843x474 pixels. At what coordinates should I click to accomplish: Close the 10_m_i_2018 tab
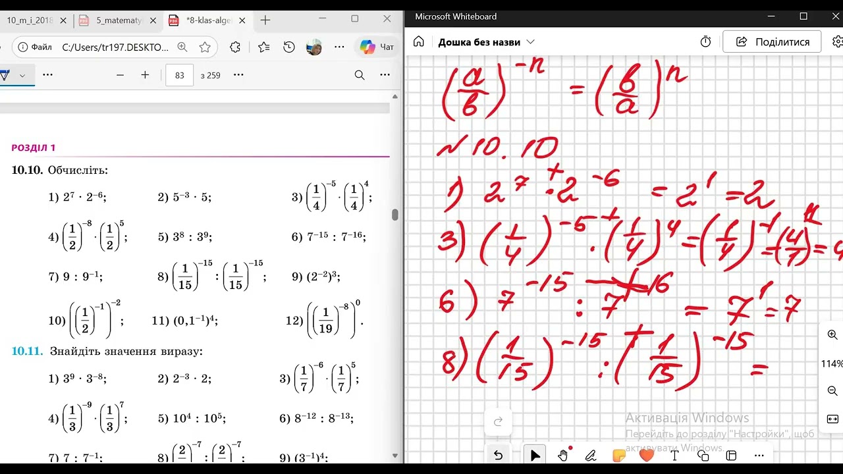(x=63, y=20)
